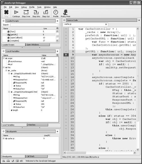The image size is (142, 164).
Task: Close the Breakpoints panel
Action: 57,131
